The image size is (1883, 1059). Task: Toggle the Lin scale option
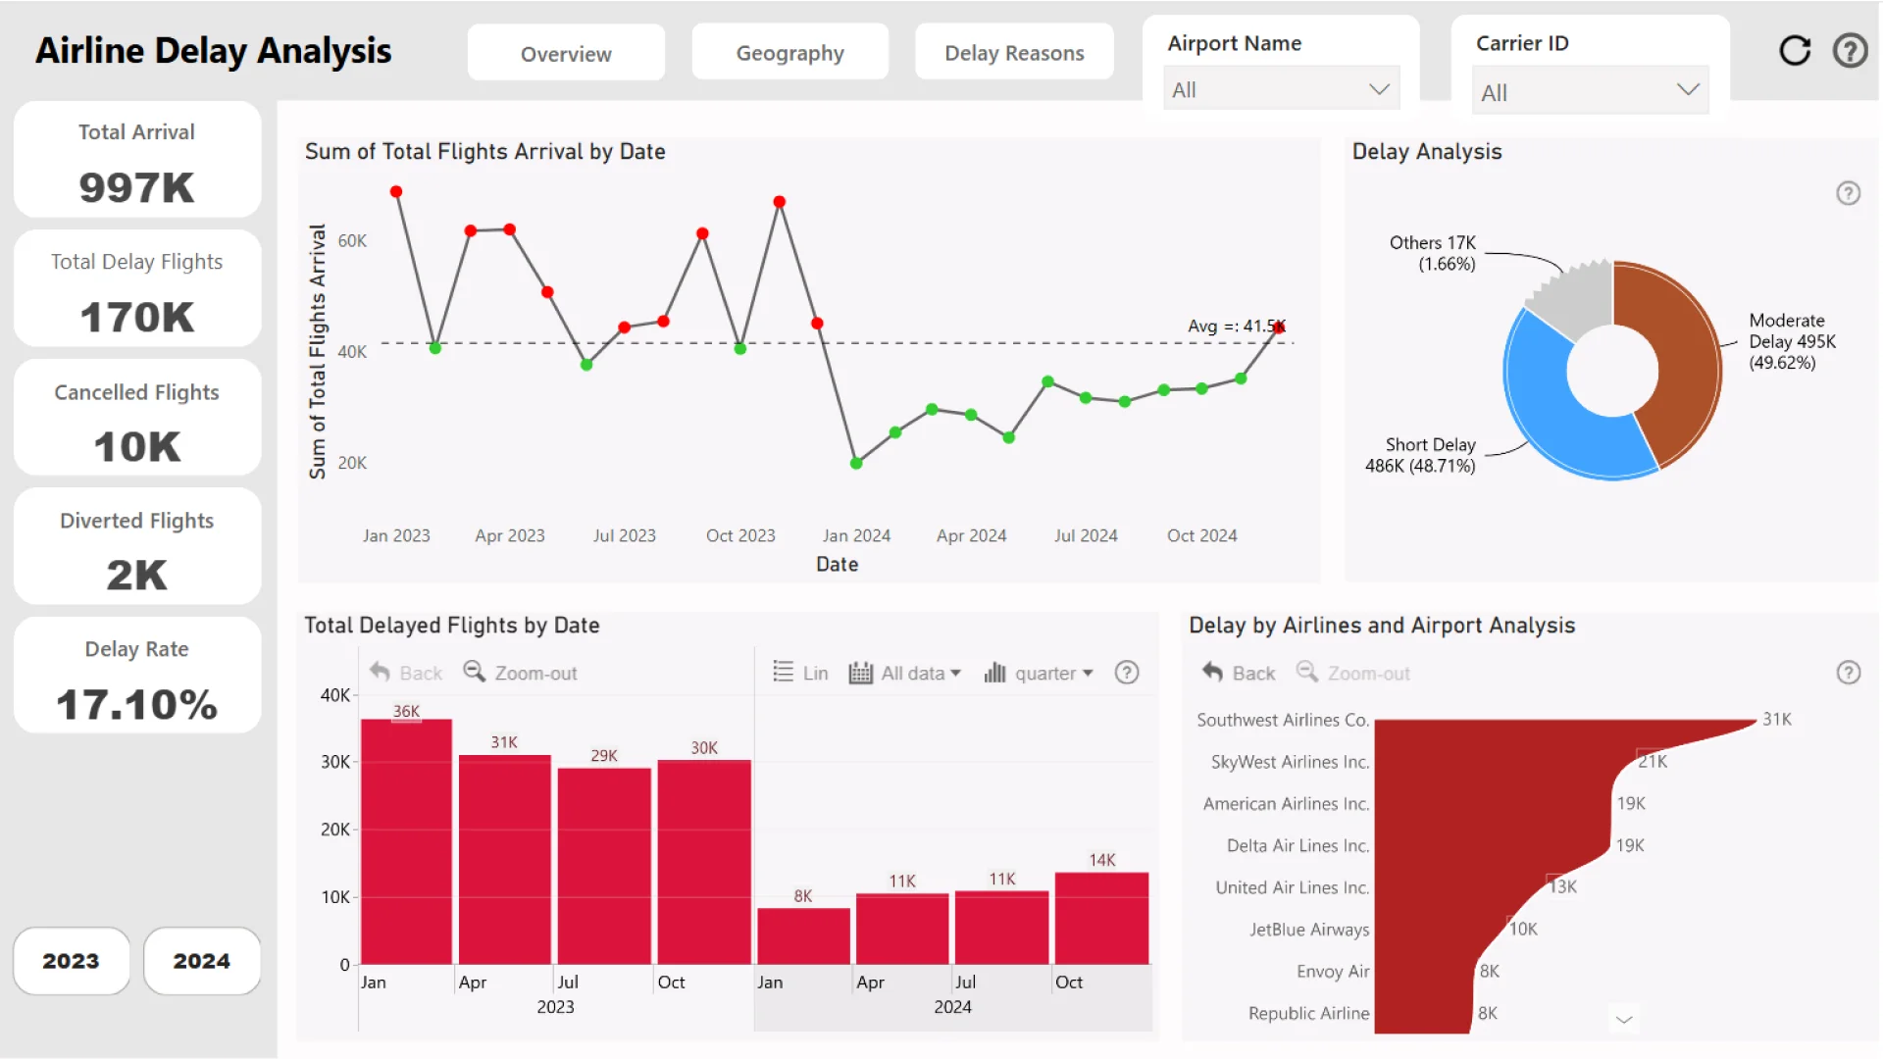[800, 673]
